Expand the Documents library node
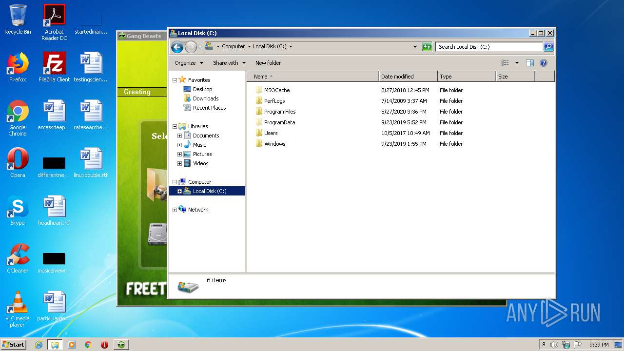This screenshot has height=351, width=624. pos(179,136)
